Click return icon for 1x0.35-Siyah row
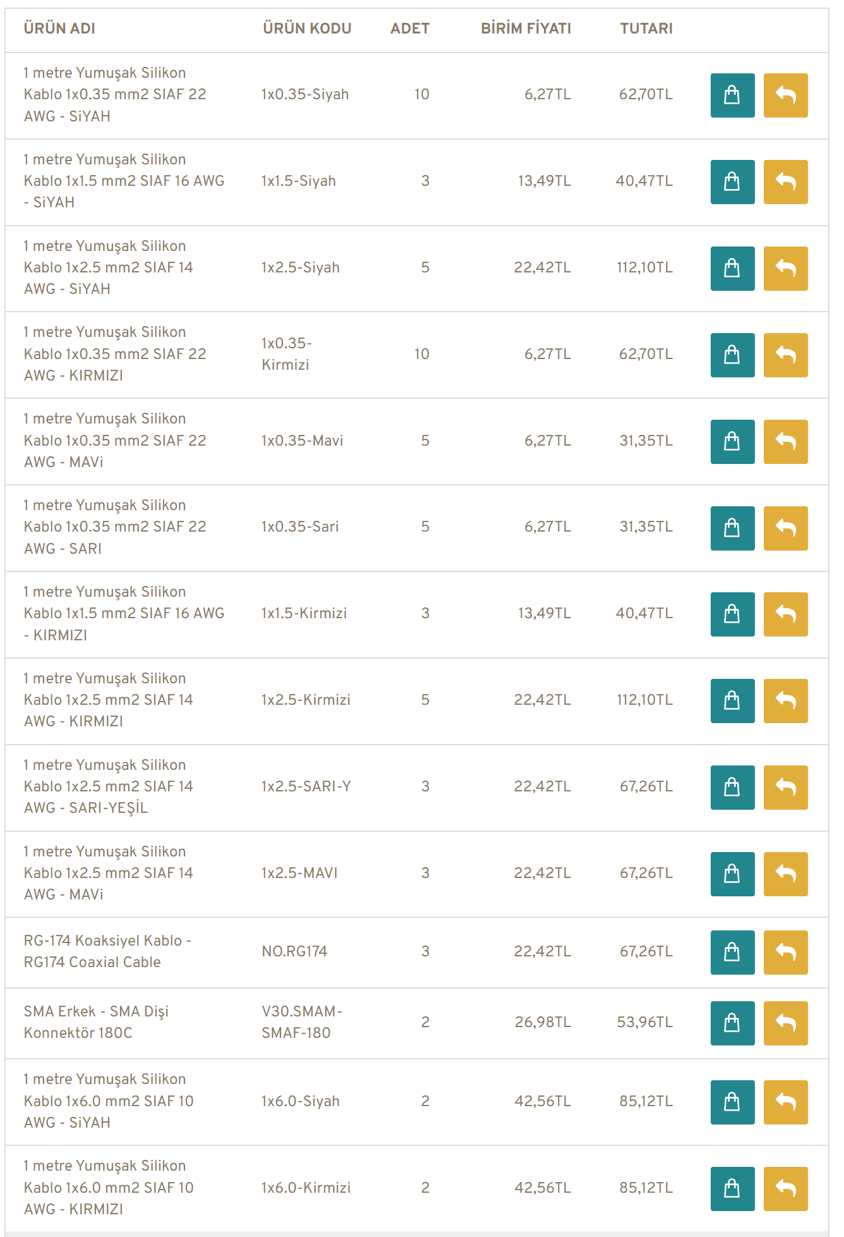Viewport: 844px width, 1237px height. coord(785,95)
